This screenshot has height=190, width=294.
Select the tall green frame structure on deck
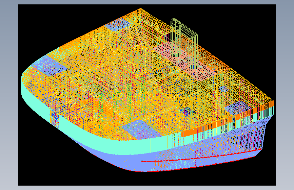[184, 43]
